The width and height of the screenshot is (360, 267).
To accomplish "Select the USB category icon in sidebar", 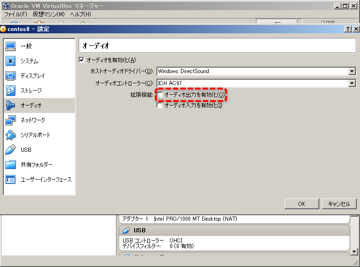I will pos(10,149).
